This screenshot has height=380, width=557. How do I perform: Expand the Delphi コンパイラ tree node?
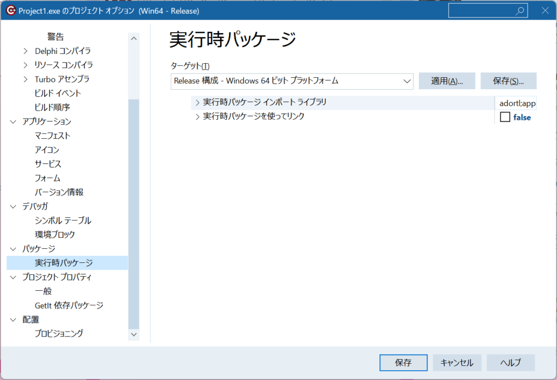point(26,51)
